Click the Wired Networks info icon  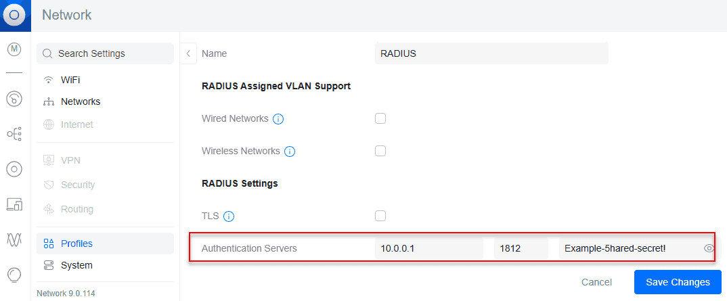point(278,119)
